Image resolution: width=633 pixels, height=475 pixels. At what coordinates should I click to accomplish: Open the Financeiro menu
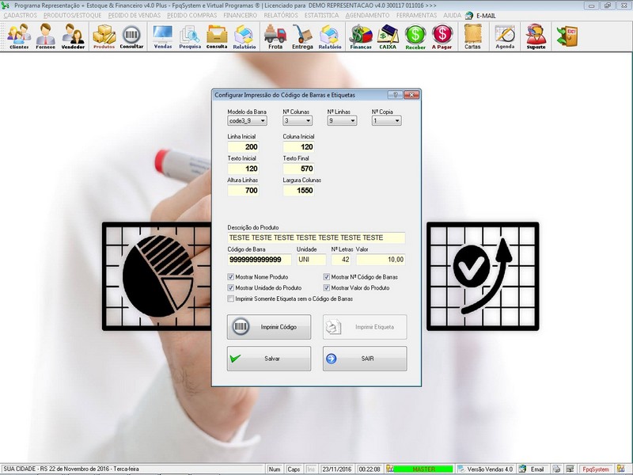pos(238,15)
